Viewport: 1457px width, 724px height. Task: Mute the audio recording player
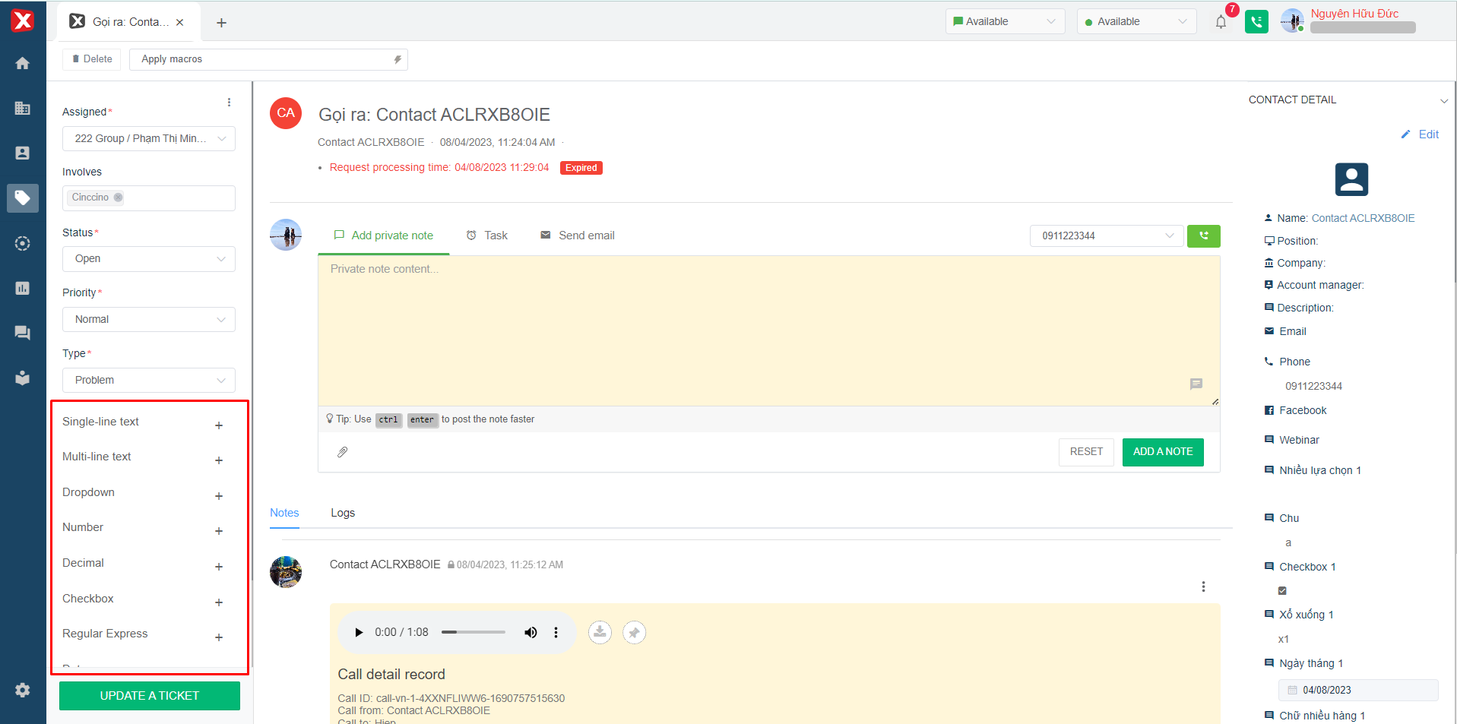tap(531, 632)
